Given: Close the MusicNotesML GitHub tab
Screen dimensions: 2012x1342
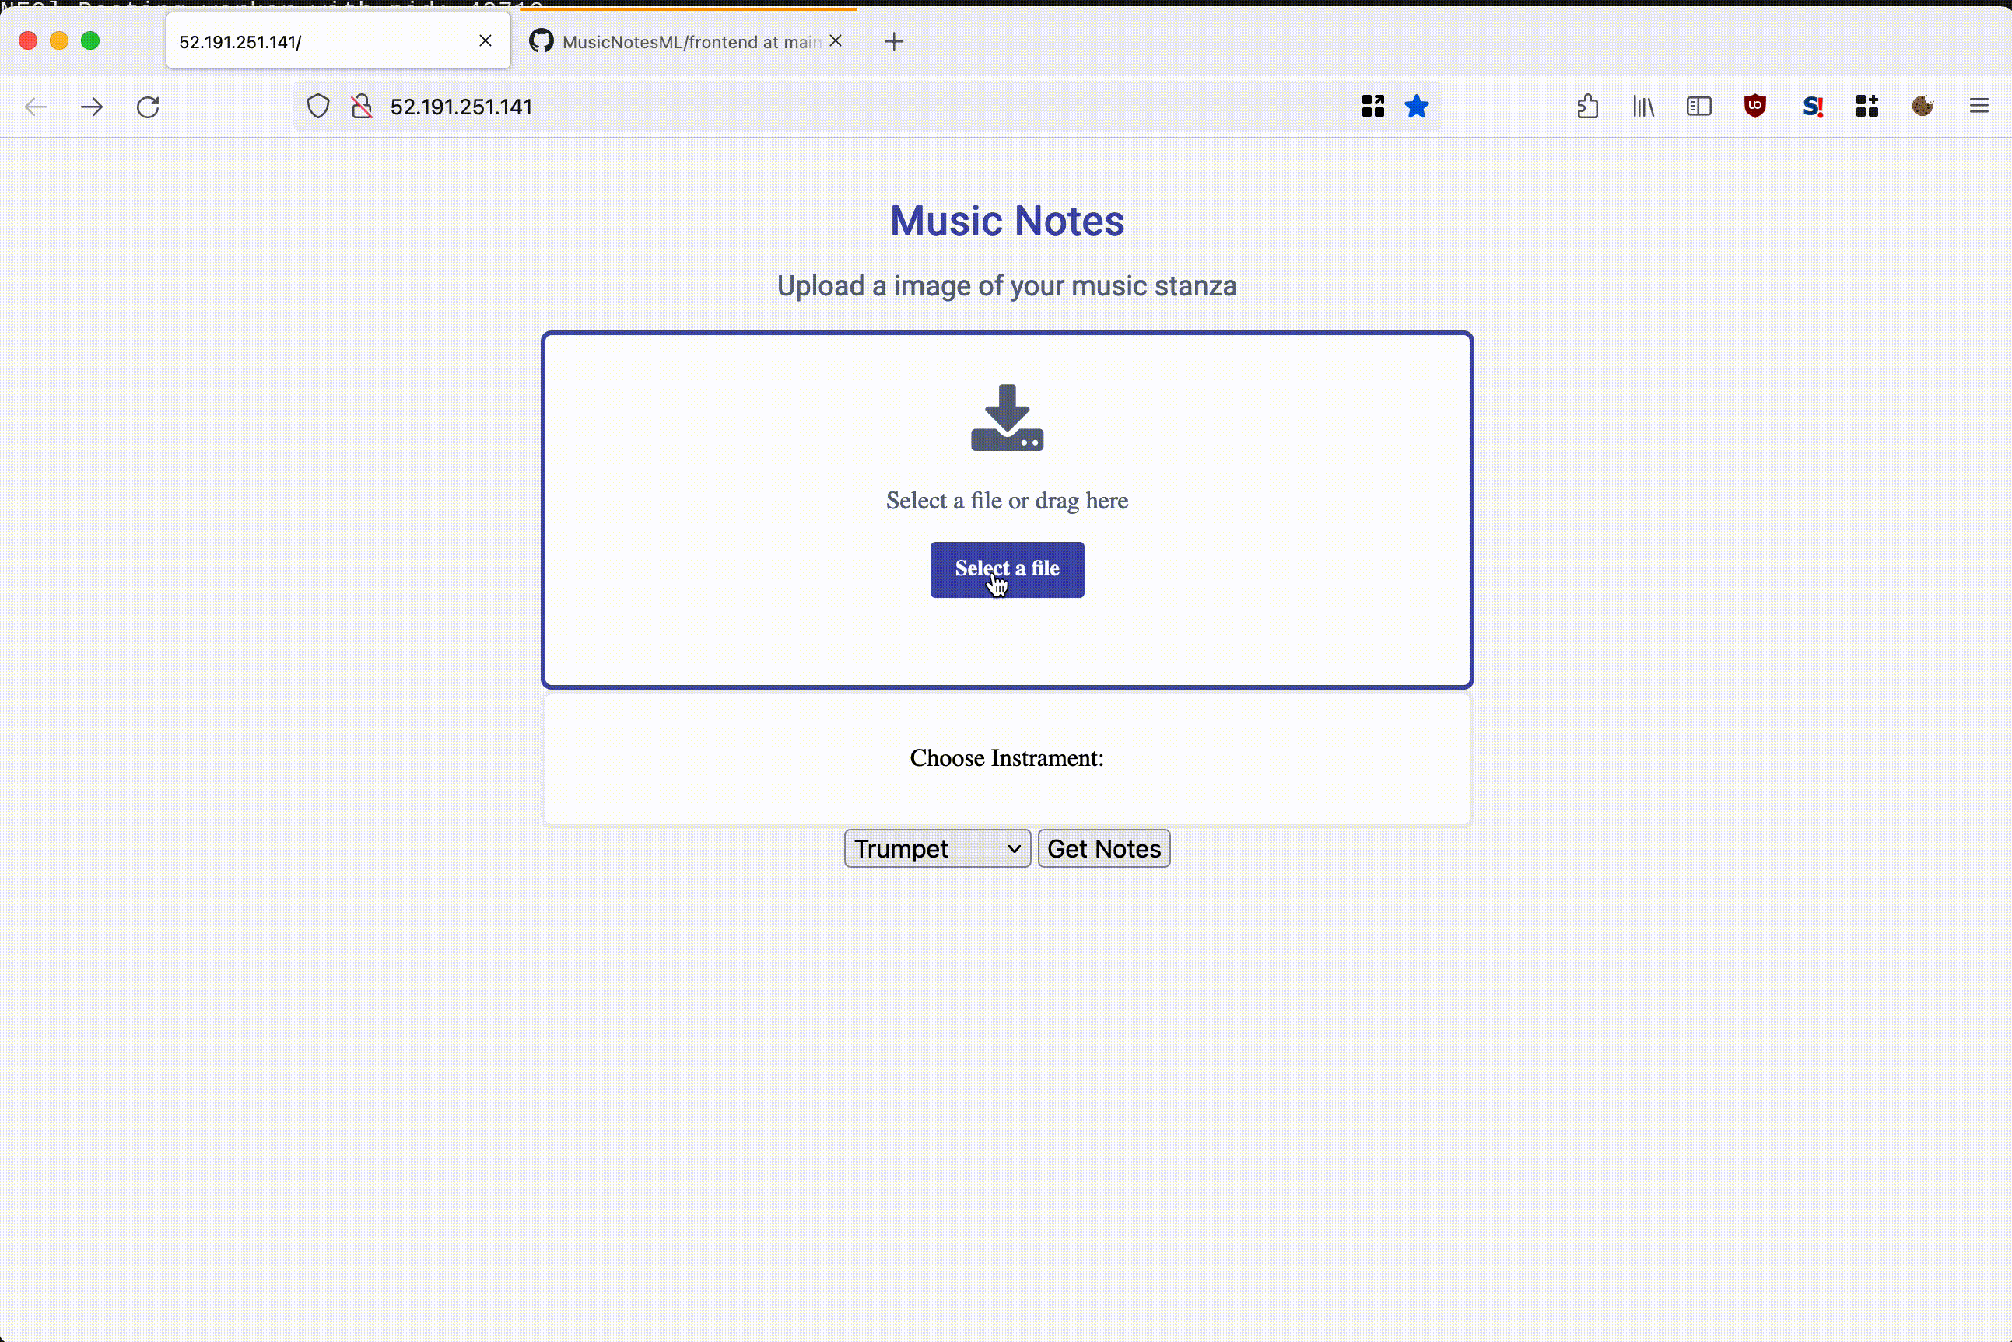Looking at the screenshot, I should [836, 41].
